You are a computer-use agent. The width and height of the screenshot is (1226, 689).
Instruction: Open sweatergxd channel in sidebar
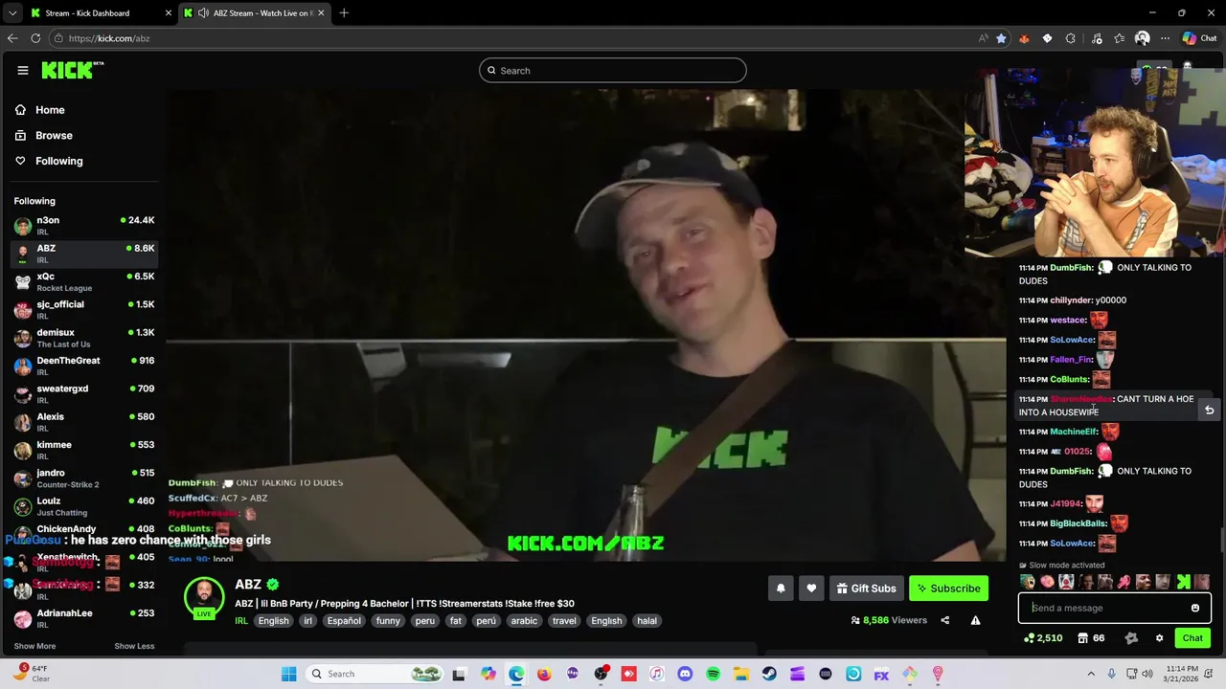click(x=84, y=393)
